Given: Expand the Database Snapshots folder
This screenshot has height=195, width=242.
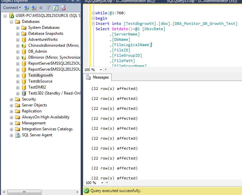Looking at the screenshot, I should click(x=18, y=34).
